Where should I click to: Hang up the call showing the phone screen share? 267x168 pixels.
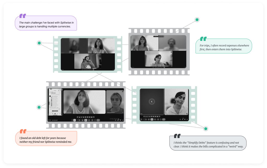click(98, 120)
